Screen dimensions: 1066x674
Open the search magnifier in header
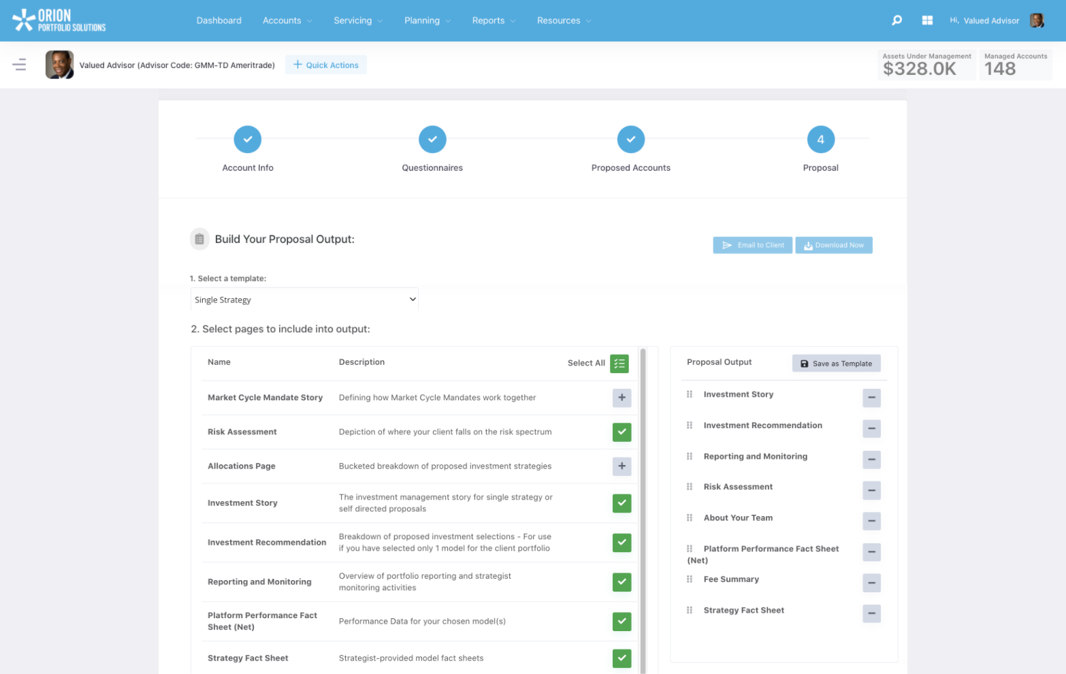[x=897, y=20]
